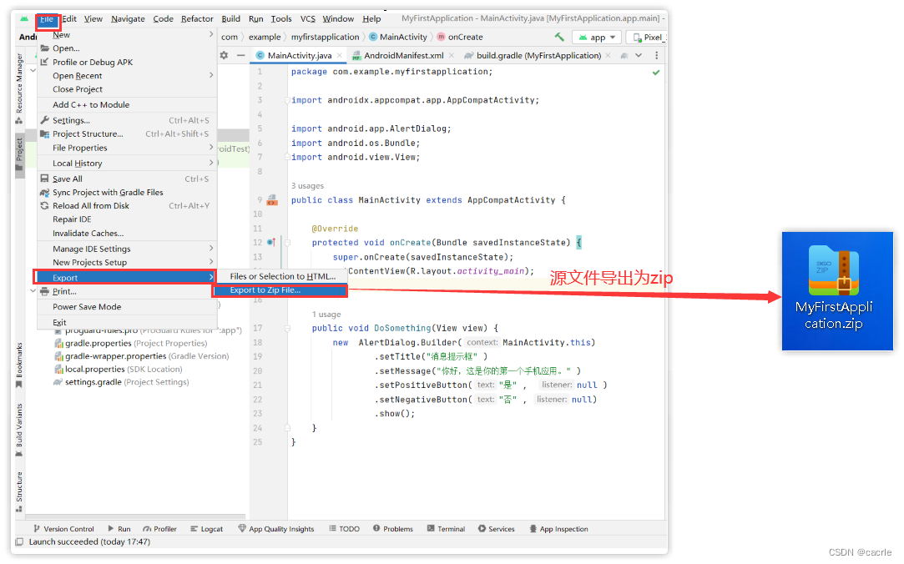Fold the onCreate method at line 12

pyautogui.click(x=287, y=243)
